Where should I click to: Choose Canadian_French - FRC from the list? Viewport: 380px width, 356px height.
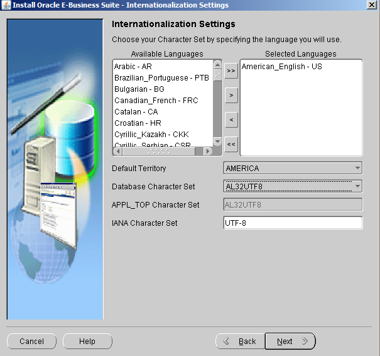click(153, 101)
